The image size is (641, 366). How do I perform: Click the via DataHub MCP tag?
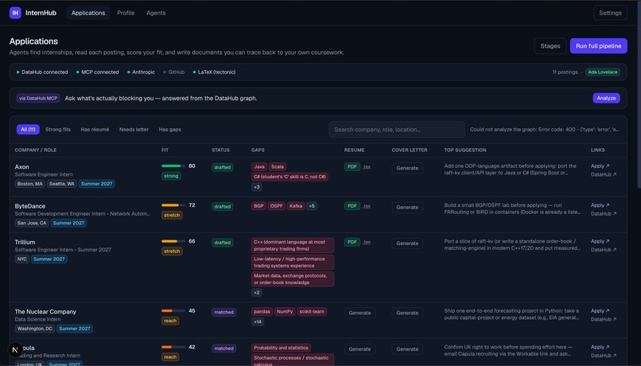(x=38, y=98)
